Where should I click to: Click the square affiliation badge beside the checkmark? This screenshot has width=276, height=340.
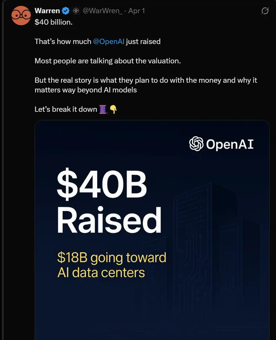tap(76, 11)
